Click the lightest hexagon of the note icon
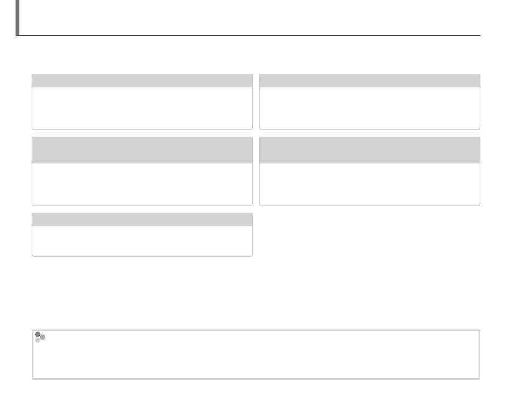The height and width of the screenshot is (405, 512). tap(38, 340)
